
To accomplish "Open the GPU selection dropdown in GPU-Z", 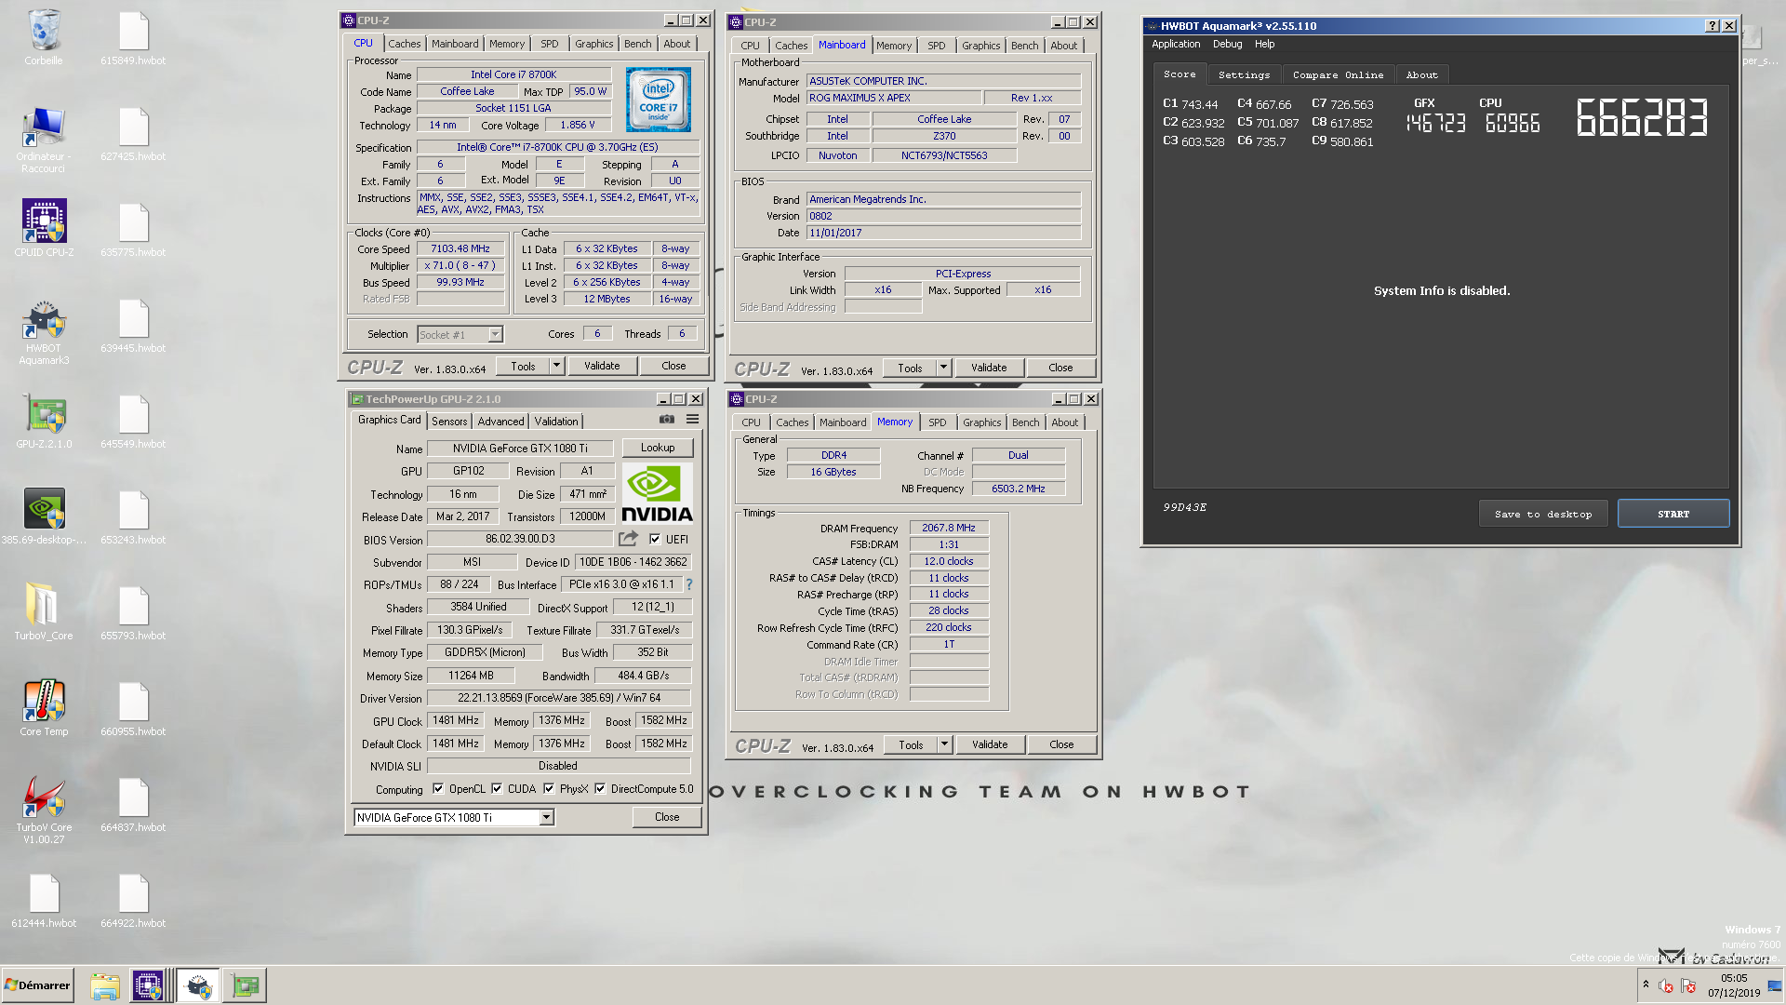I will click(x=547, y=817).
